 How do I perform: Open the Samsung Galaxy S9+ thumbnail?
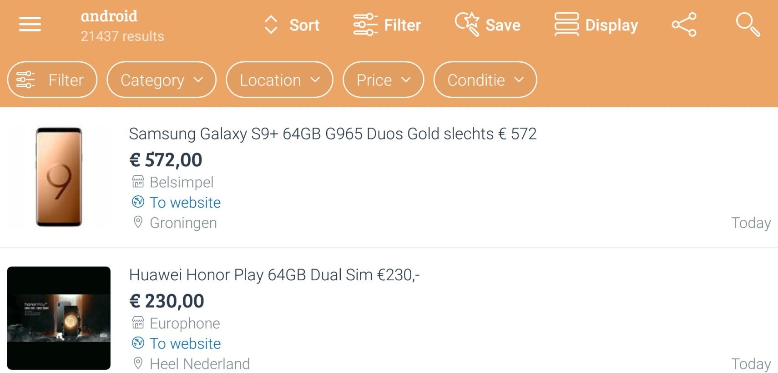tap(59, 177)
